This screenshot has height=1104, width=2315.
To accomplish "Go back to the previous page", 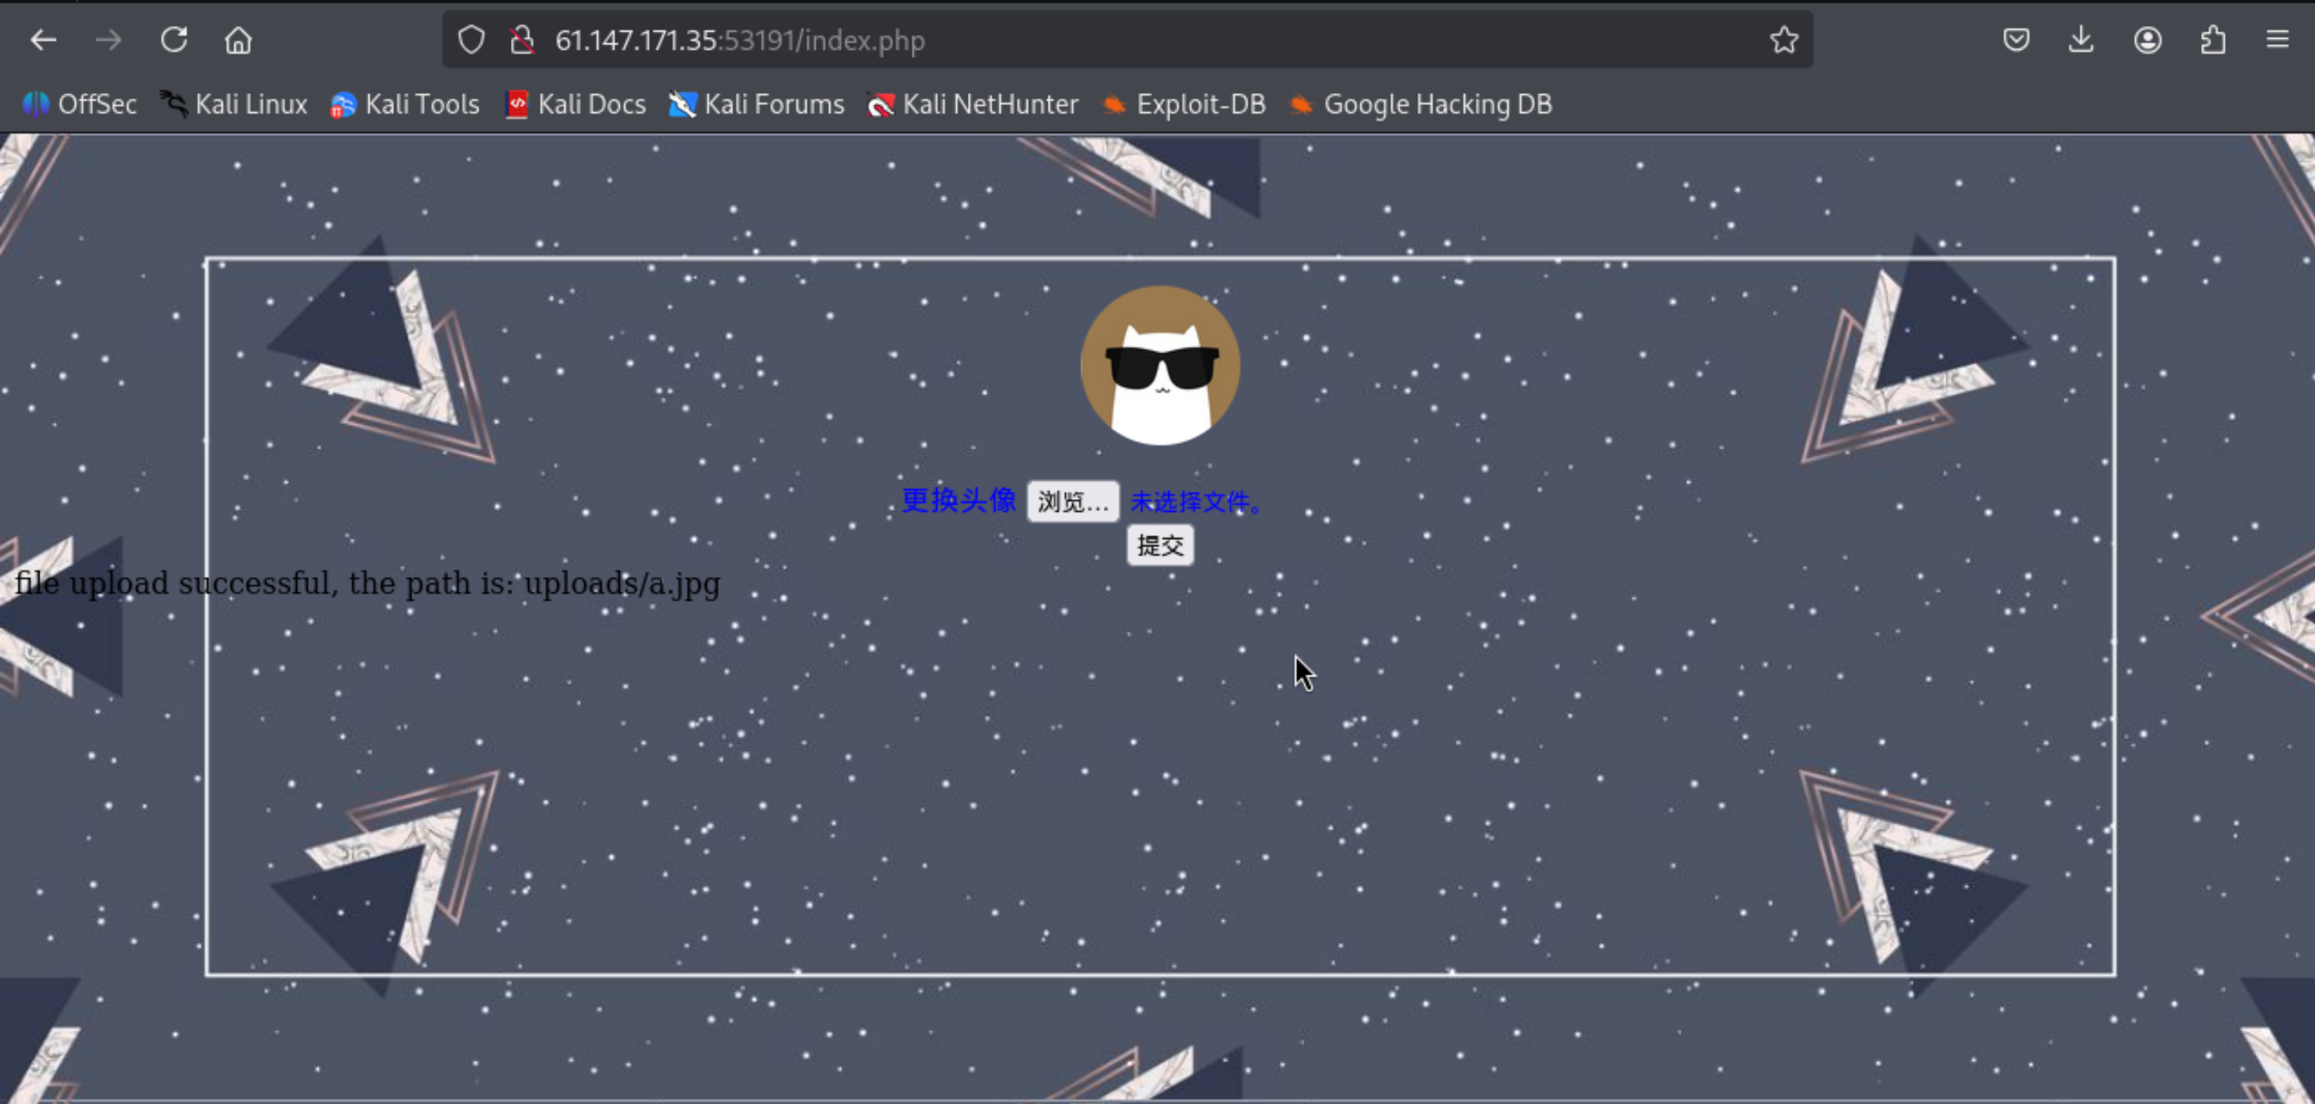I will (43, 39).
